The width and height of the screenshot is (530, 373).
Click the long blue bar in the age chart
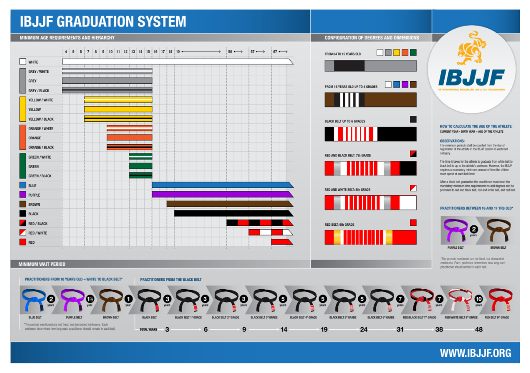point(223,185)
